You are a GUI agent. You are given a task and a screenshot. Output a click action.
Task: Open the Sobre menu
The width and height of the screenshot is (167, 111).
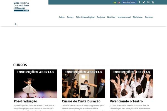pos(62,17)
